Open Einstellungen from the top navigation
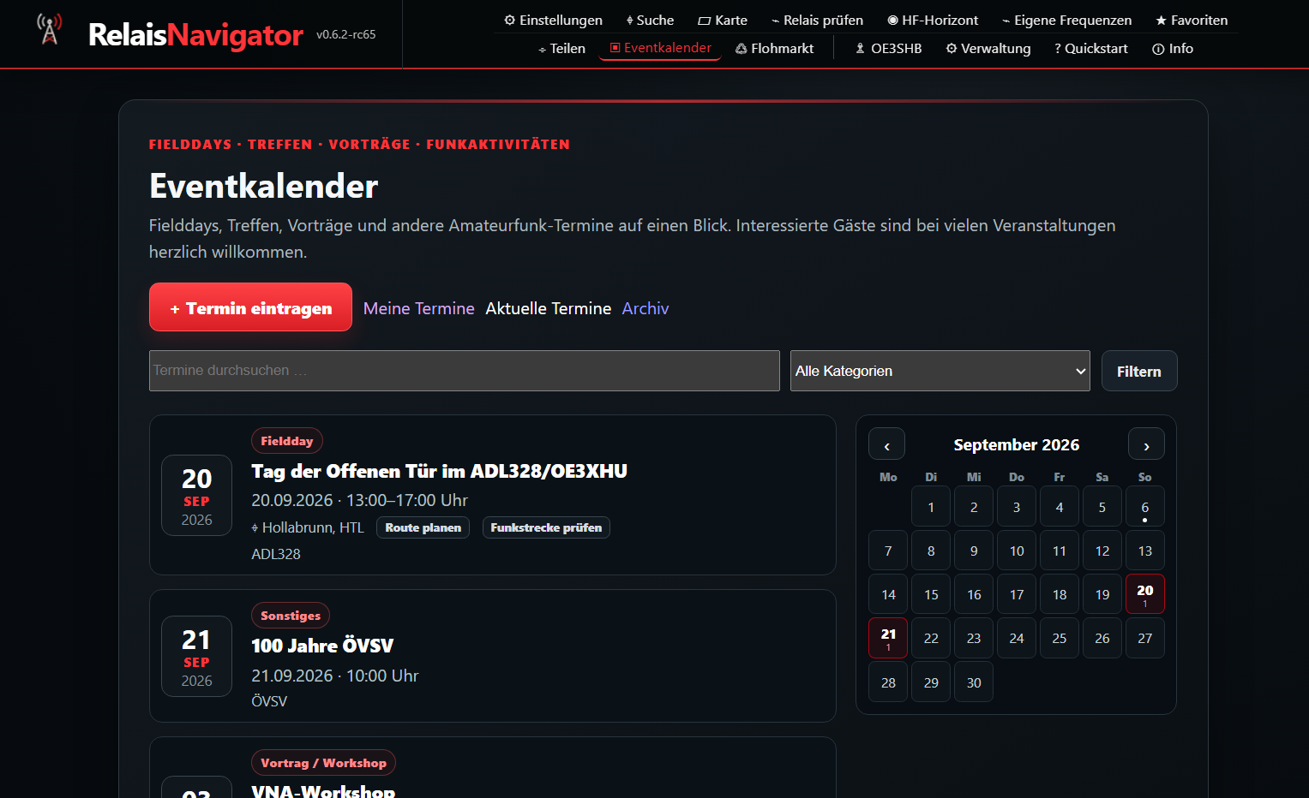 pyautogui.click(x=553, y=20)
